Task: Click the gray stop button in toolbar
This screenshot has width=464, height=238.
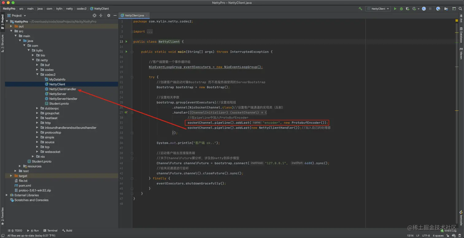Action: point(430,9)
